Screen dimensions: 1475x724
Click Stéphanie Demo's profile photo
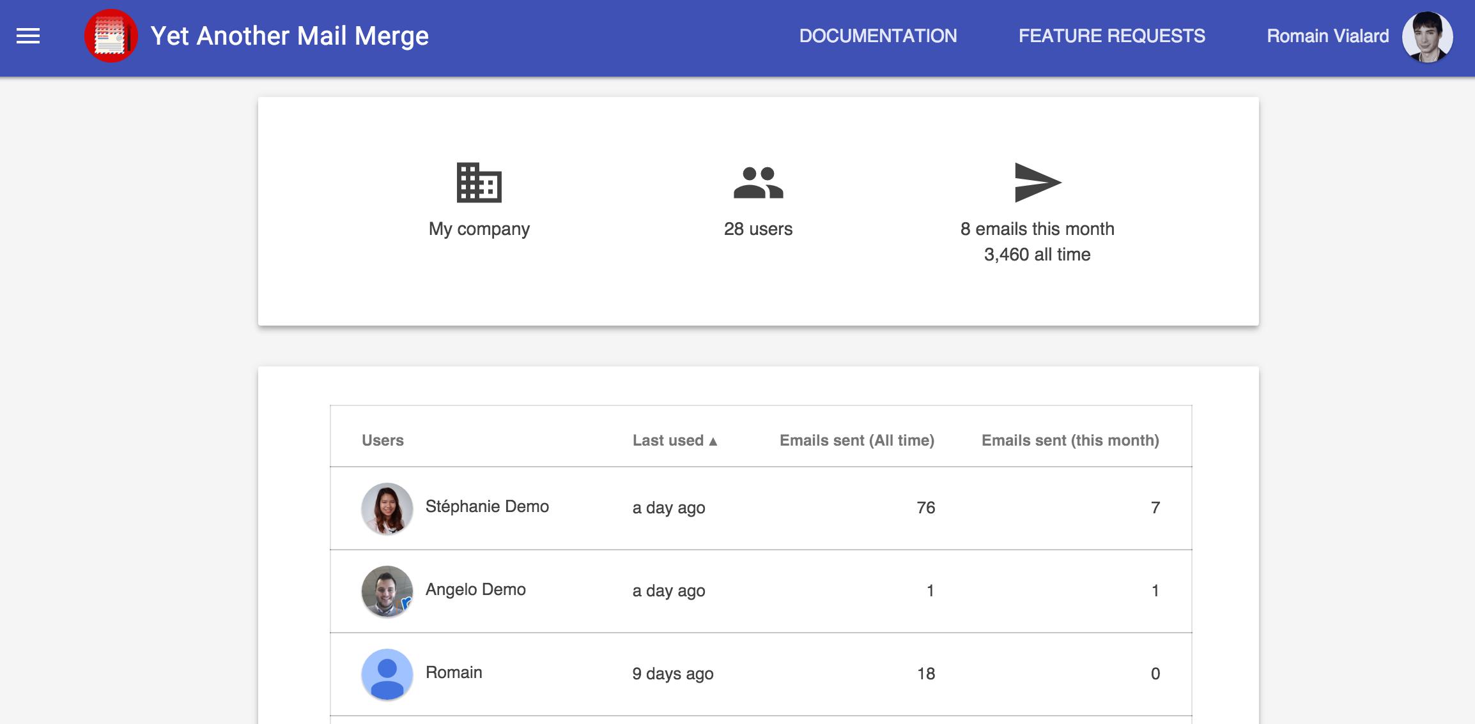(x=387, y=508)
